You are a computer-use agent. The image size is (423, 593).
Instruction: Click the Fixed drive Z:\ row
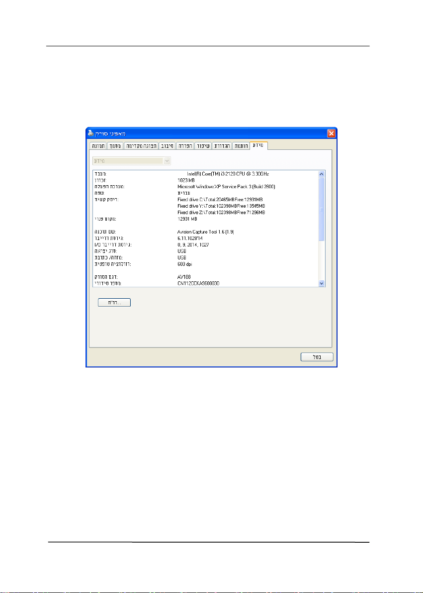coord(221,213)
